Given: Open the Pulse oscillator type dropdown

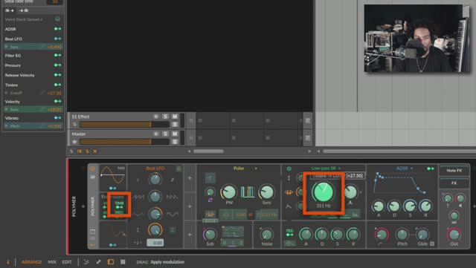Looking at the screenshot, I should 256,169.
